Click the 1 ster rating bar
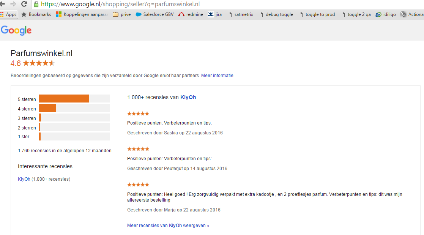 coord(74,137)
